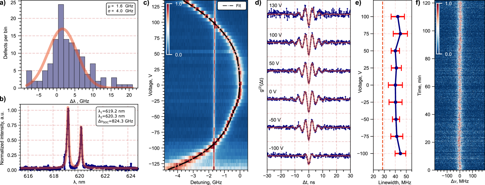This screenshot has width=485, height=185.
Task: Click the λ₁=619.2 nm legend entry
Action: tap(111, 111)
